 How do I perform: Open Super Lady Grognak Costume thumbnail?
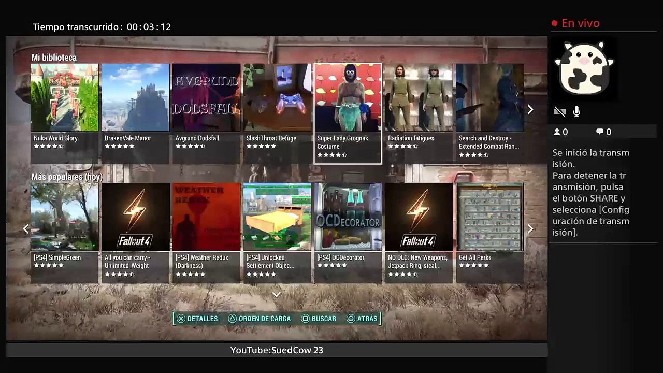click(348, 98)
